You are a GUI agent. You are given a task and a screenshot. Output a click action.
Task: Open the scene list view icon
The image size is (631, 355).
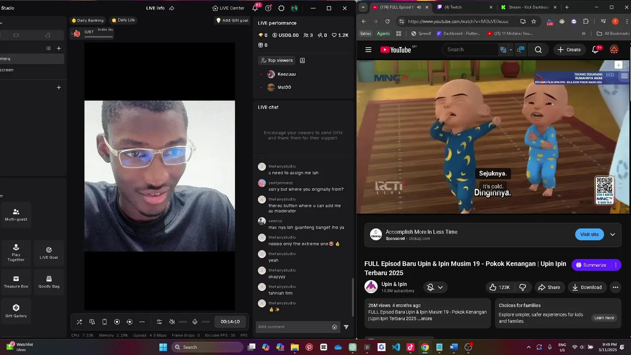[48, 48]
